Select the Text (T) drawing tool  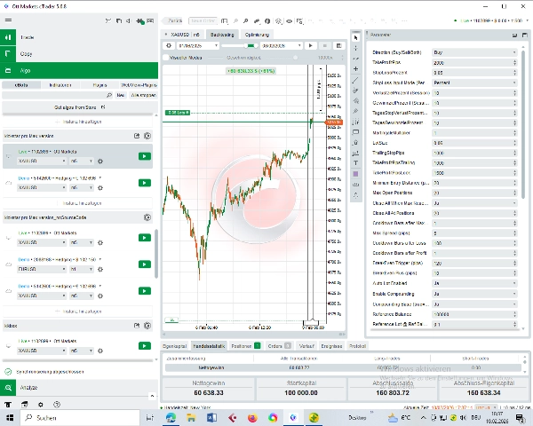[x=355, y=163]
